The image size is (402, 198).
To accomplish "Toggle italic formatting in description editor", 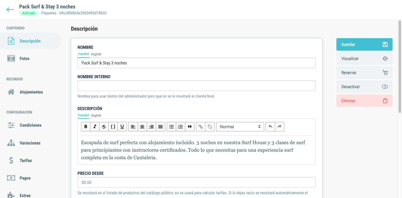I will (95, 127).
